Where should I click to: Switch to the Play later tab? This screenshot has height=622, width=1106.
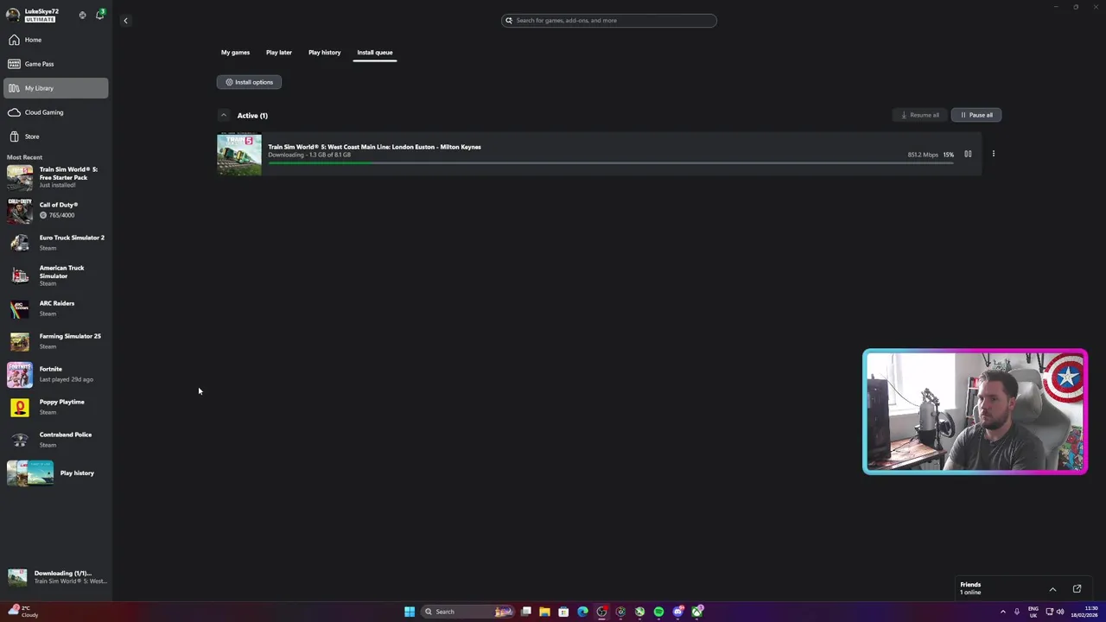pyautogui.click(x=279, y=53)
